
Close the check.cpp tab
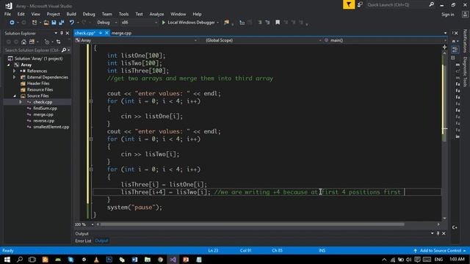point(106,33)
